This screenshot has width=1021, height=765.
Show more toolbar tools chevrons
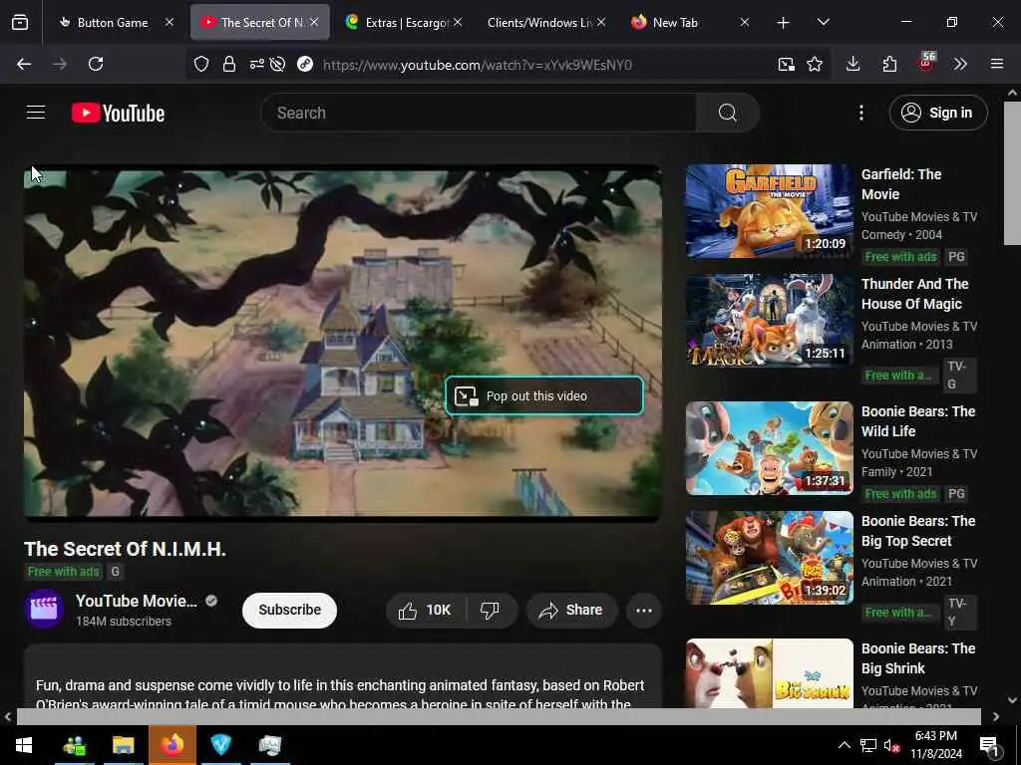coord(960,64)
